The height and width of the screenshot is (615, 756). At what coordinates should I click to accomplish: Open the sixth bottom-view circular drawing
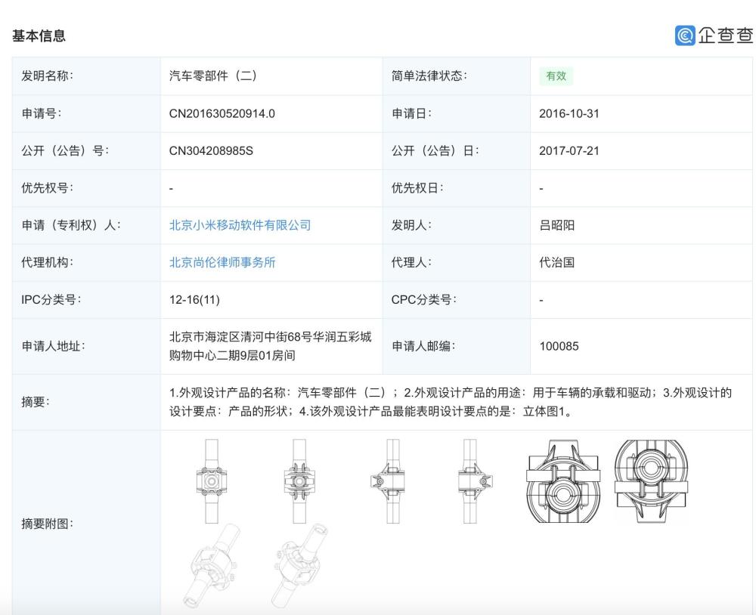(652, 481)
